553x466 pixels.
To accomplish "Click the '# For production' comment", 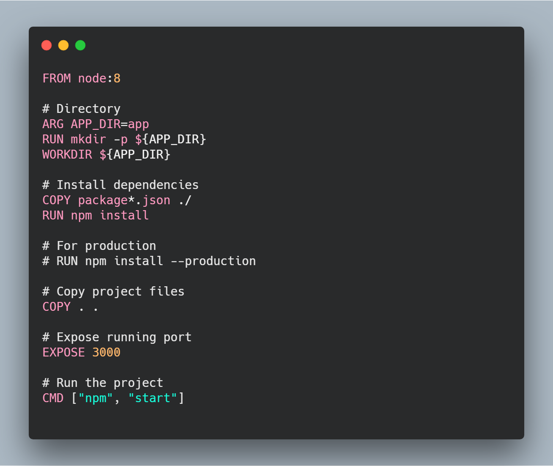I will click(x=99, y=246).
